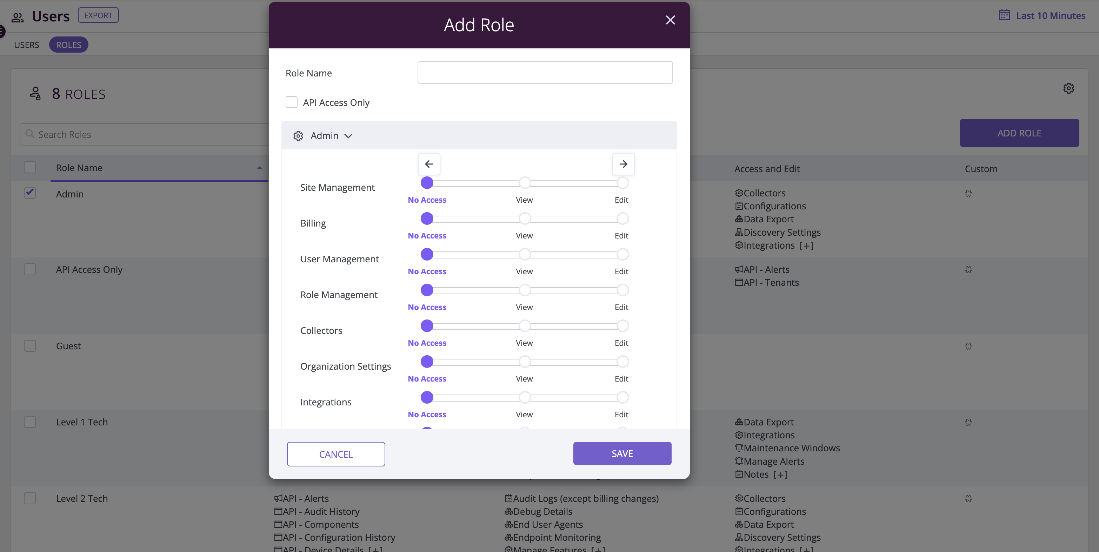Screen dimensions: 1099x552
Task: Click the Audit Logs icon in Level 2 Tech row
Action: 508,498
